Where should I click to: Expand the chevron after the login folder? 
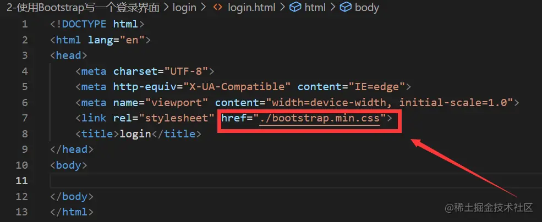[204, 7]
